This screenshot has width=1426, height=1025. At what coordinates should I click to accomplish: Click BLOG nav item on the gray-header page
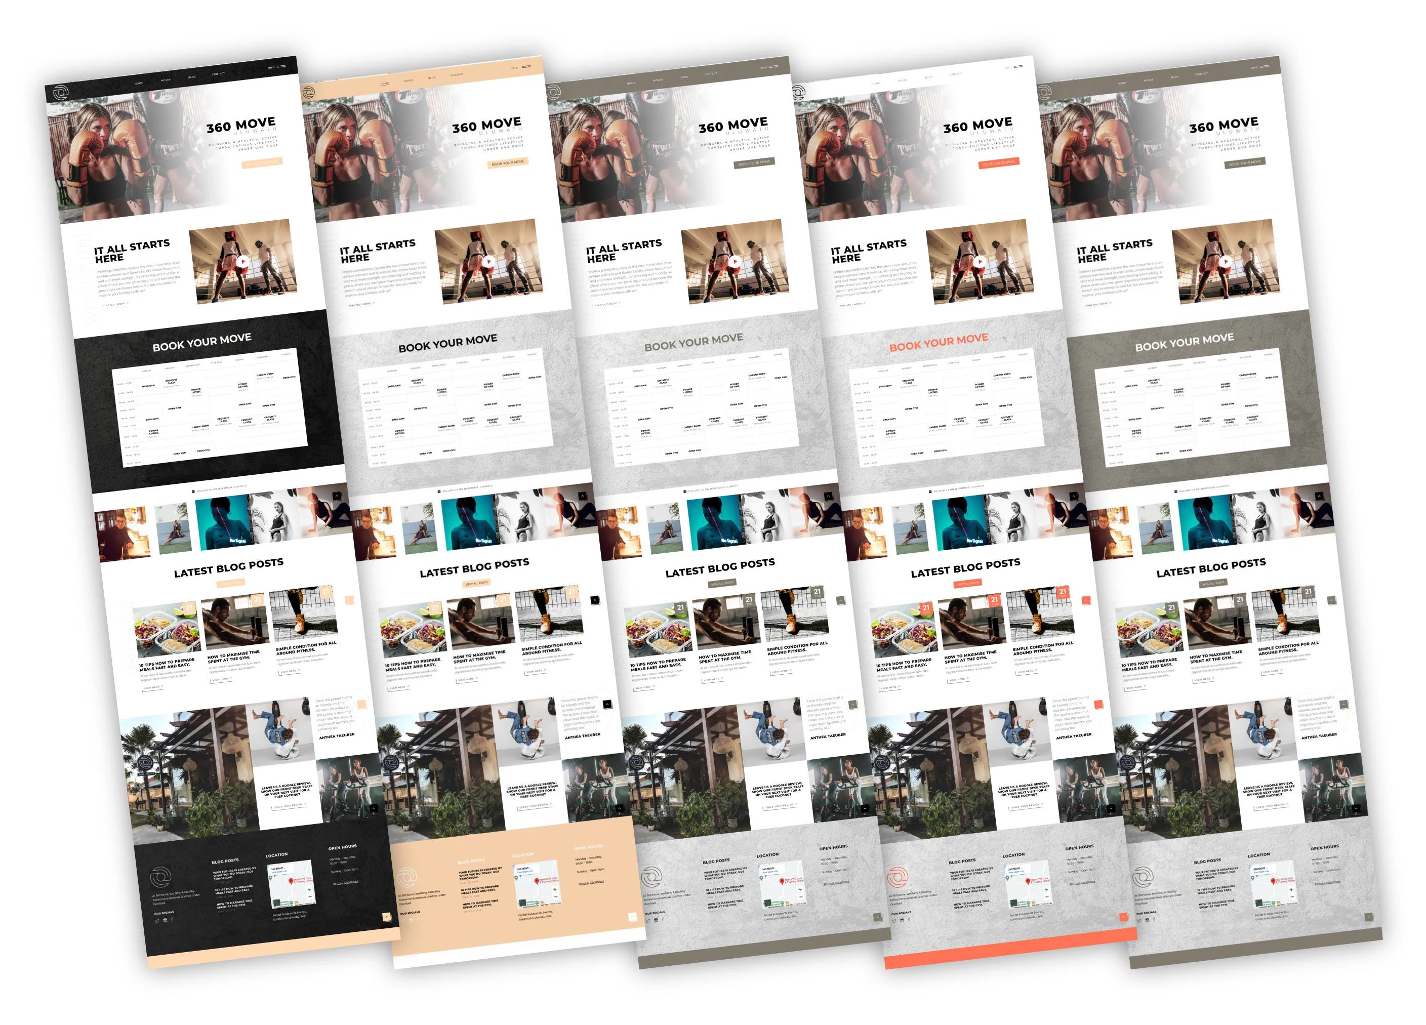point(684,77)
